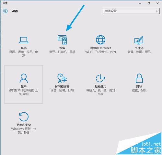Click the 背景、锁屏、颜色 description

(139, 52)
